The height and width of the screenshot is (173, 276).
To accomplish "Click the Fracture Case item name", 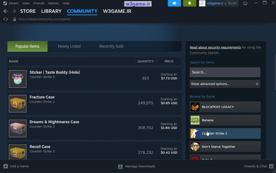I will 42,97.
